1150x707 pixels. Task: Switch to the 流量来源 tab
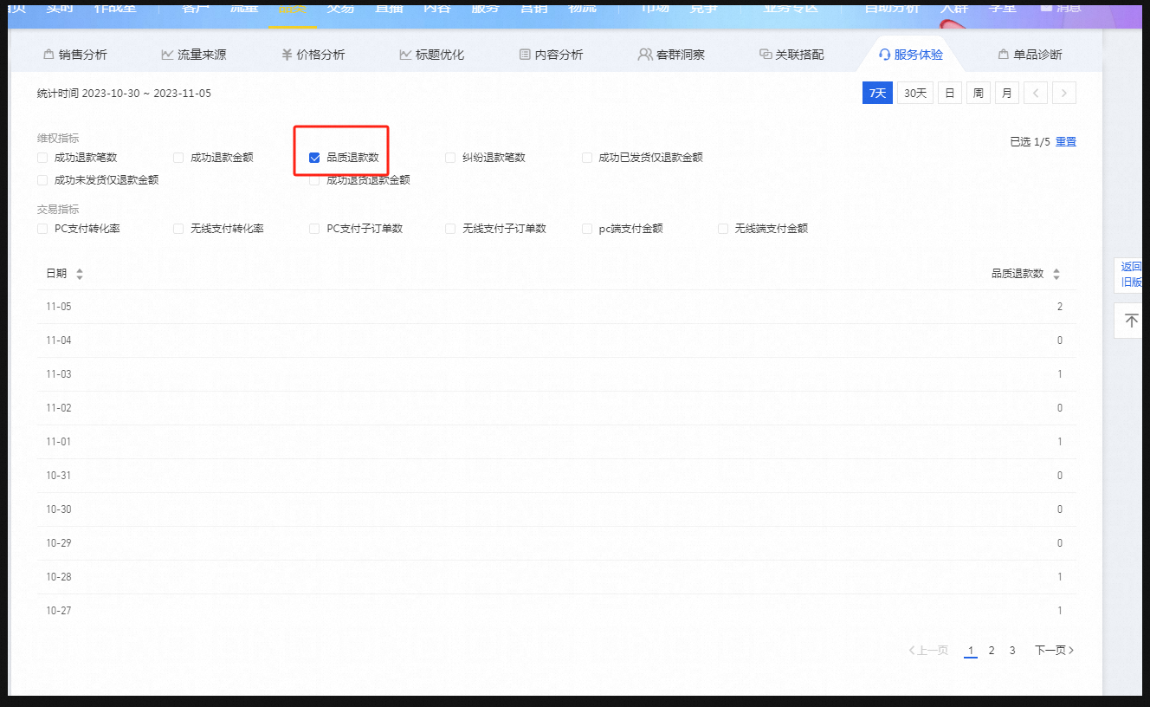tap(194, 55)
